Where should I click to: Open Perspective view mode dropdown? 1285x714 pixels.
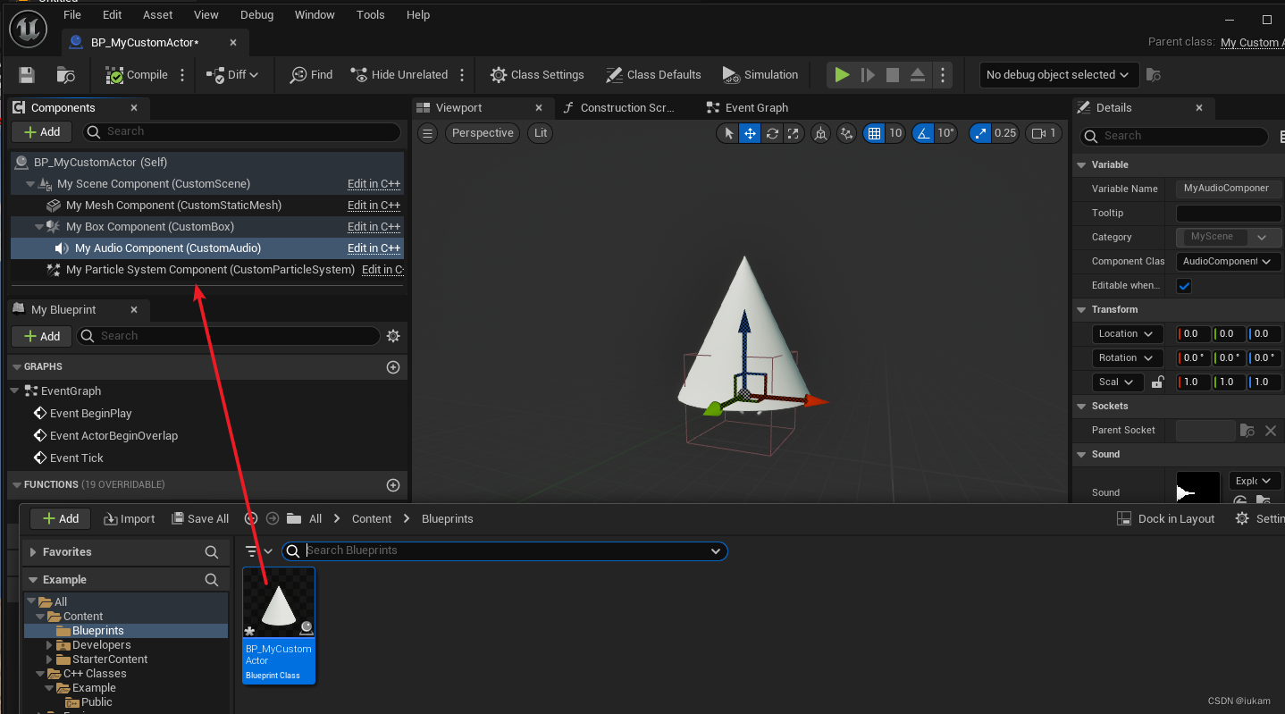(483, 133)
